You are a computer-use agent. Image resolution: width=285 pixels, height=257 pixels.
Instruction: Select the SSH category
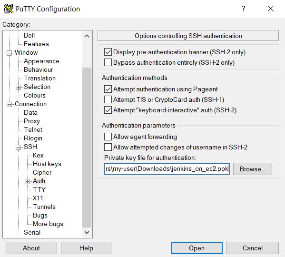click(x=30, y=147)
